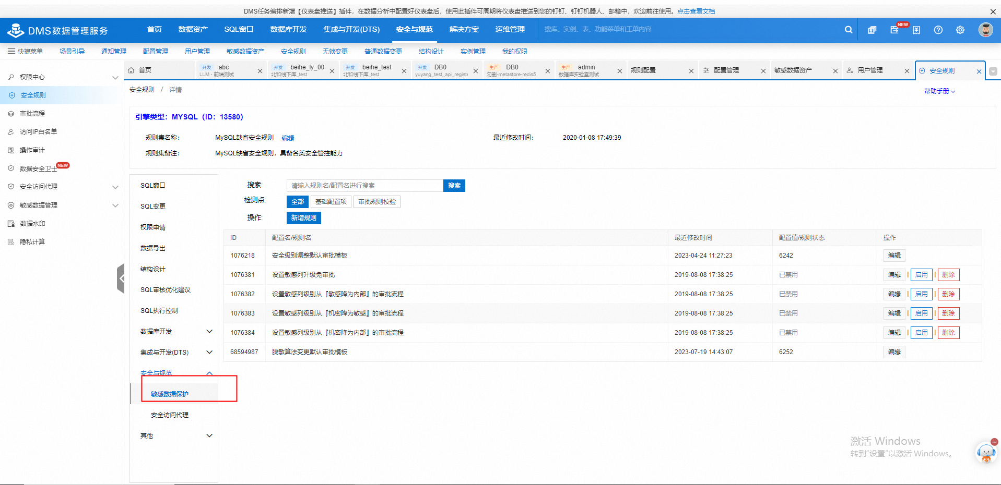
Task: Open 数据水印 in sidebar
Action: pyautogui.click(x=32, y=223)
